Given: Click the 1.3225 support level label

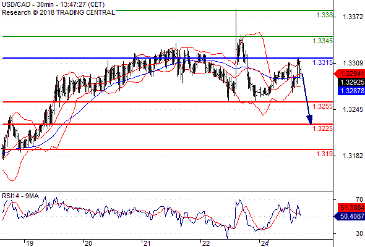Looking at the screenshot, I should [323, 128].
